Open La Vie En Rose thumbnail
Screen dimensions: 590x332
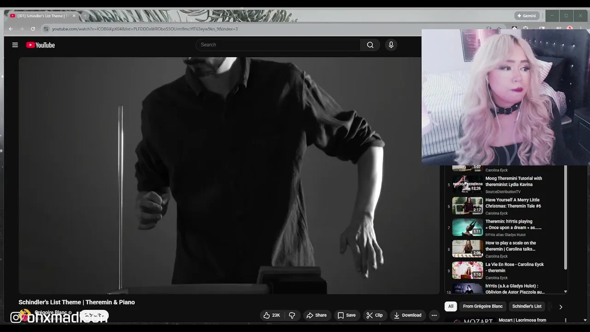pos(467,270)
